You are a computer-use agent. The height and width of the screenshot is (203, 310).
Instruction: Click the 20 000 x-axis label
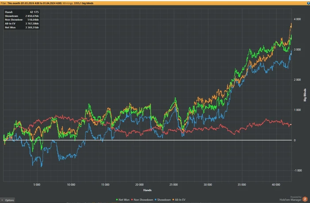(x=139, y=184)
